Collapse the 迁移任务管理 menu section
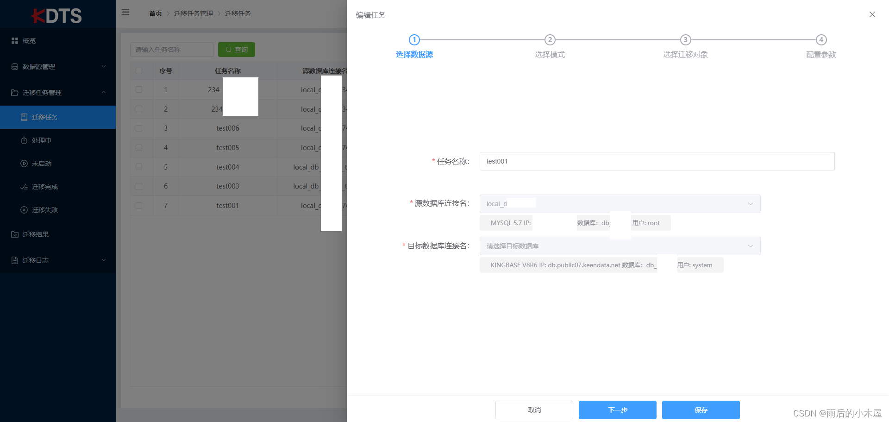 [x=104, y=93]
